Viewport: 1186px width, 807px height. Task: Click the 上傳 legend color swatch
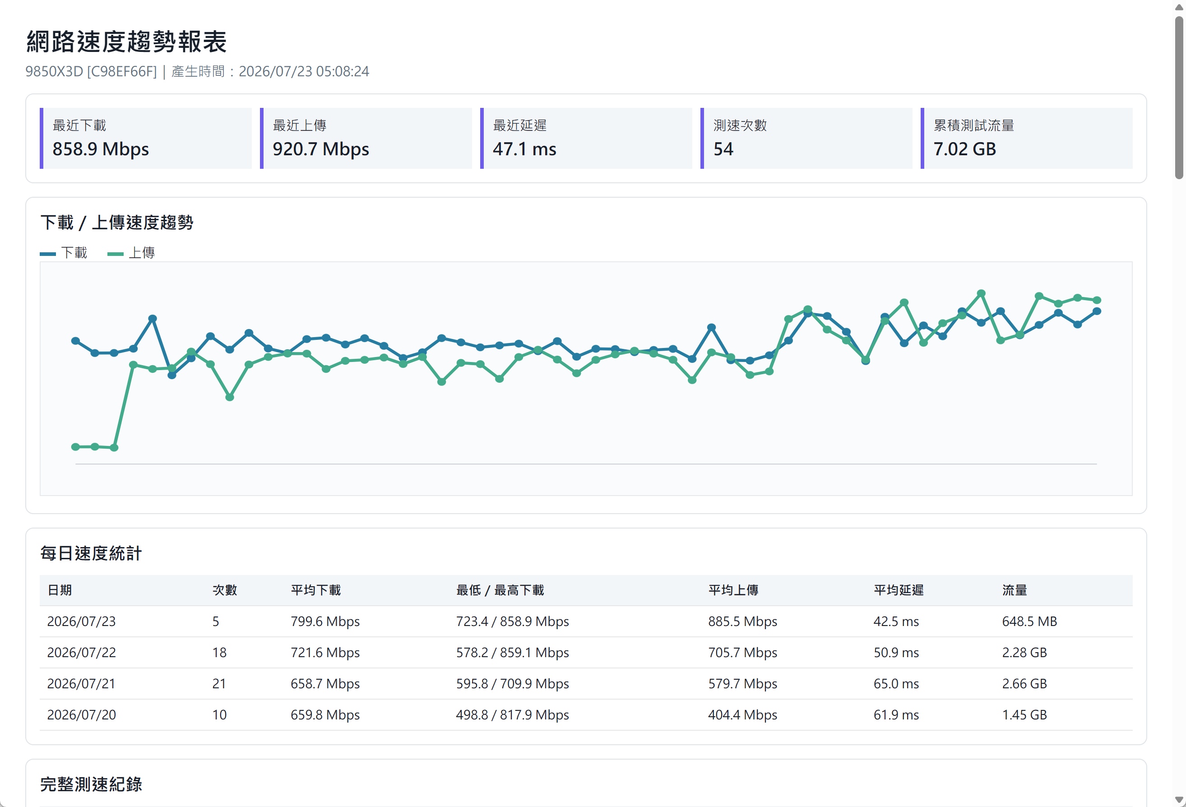[x=116, y=254]
